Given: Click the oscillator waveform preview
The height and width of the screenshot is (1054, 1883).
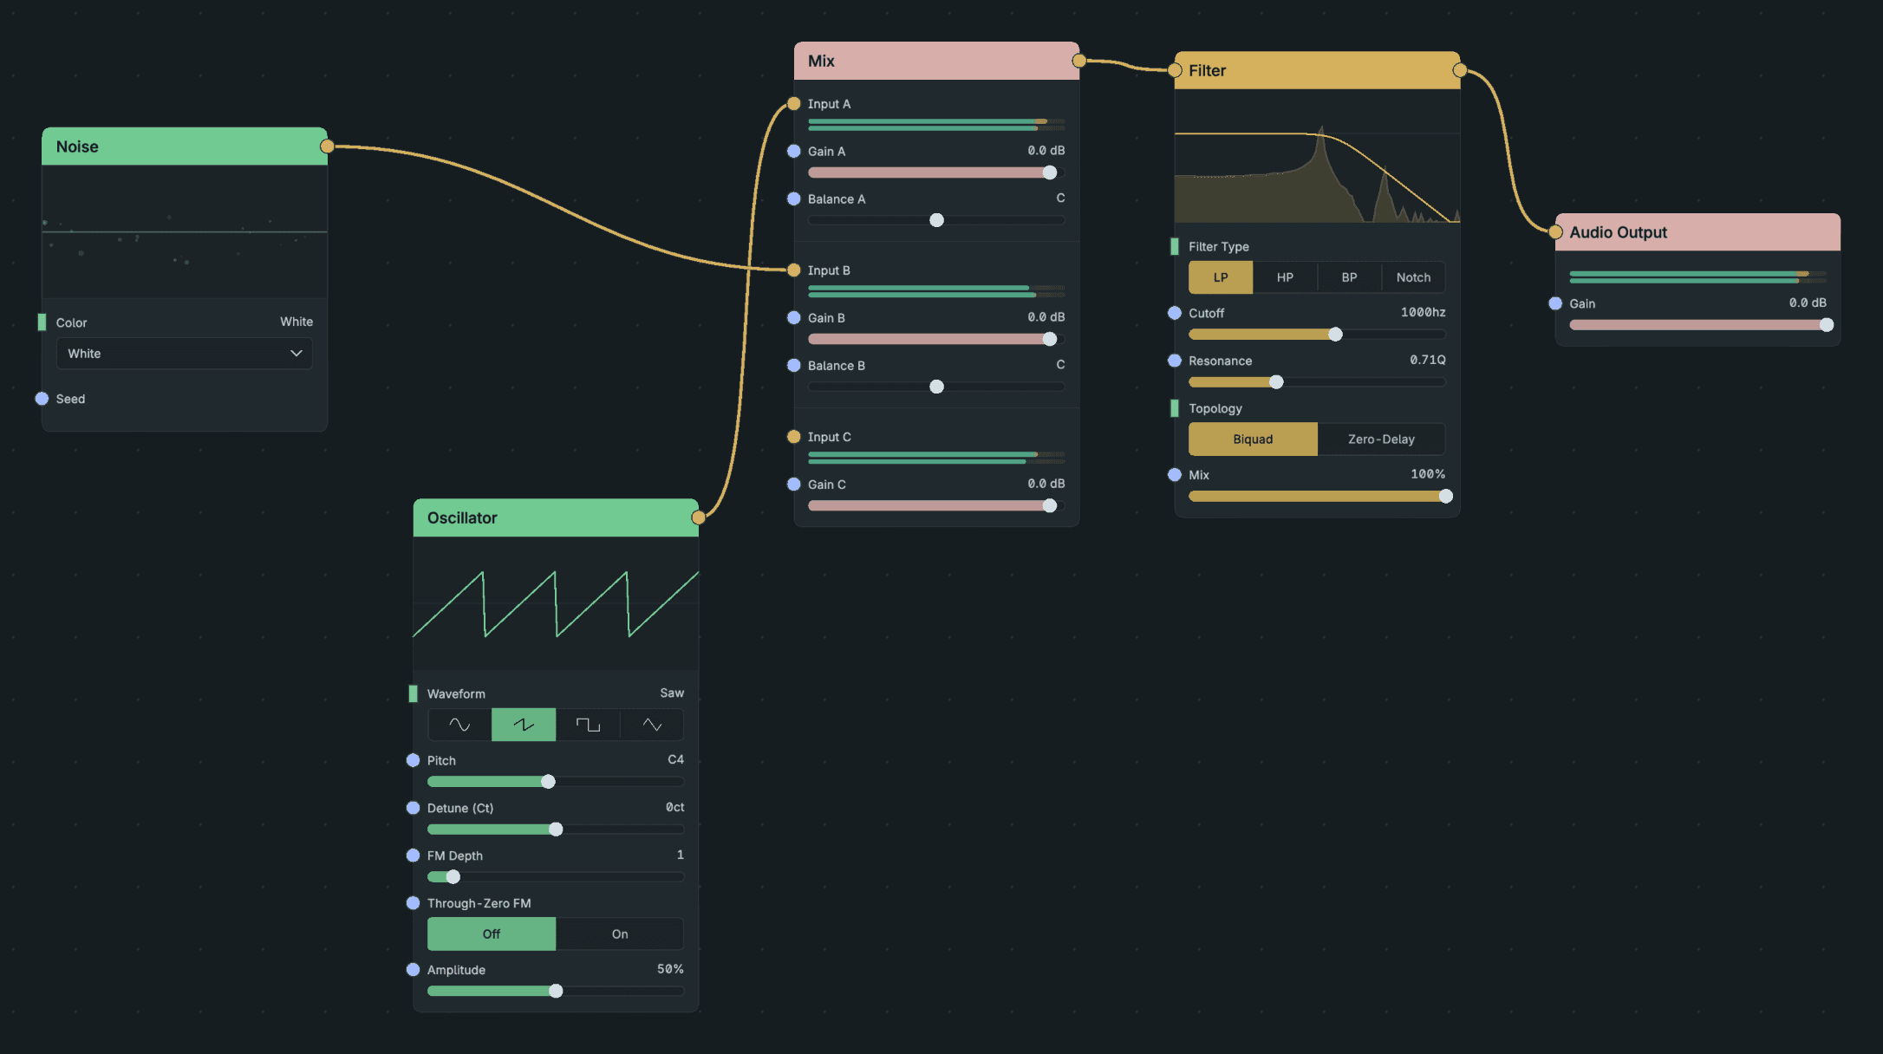Looking at the screenshot, I should 556,603.
